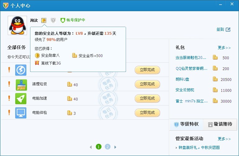Click the sign-in pencil edit icon

coord(228,29)
